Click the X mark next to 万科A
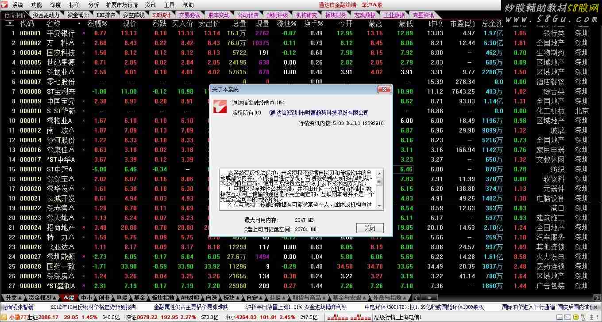 click(84, 43)
